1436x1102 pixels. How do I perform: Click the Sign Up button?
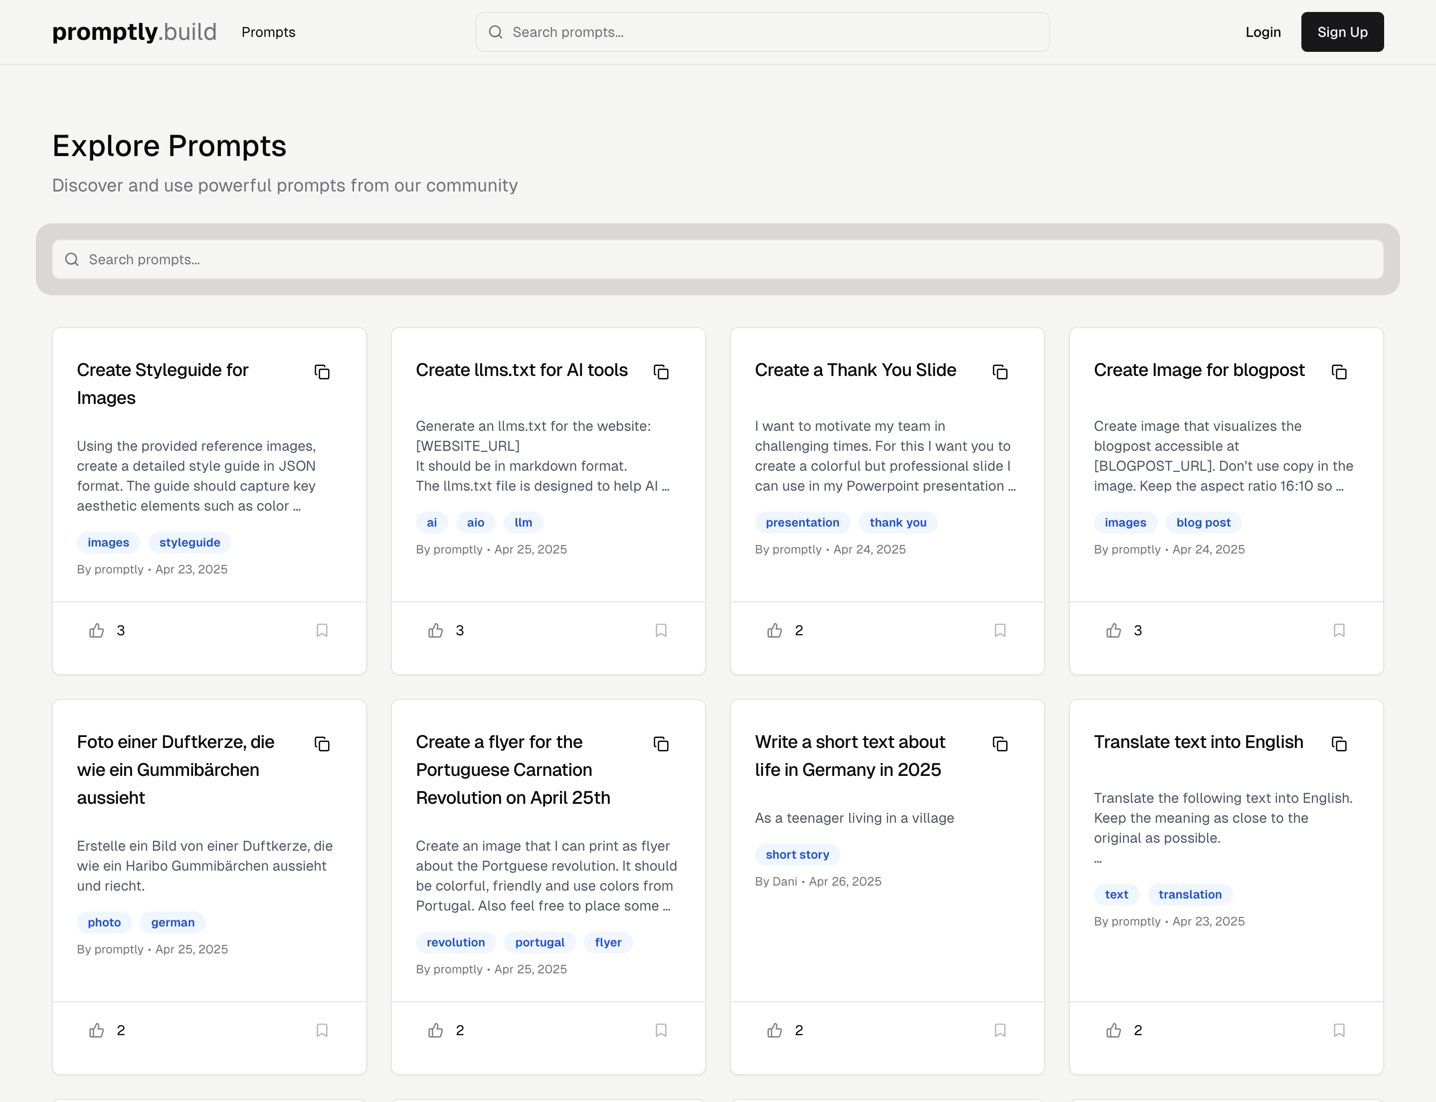[x=1342, y=31]
